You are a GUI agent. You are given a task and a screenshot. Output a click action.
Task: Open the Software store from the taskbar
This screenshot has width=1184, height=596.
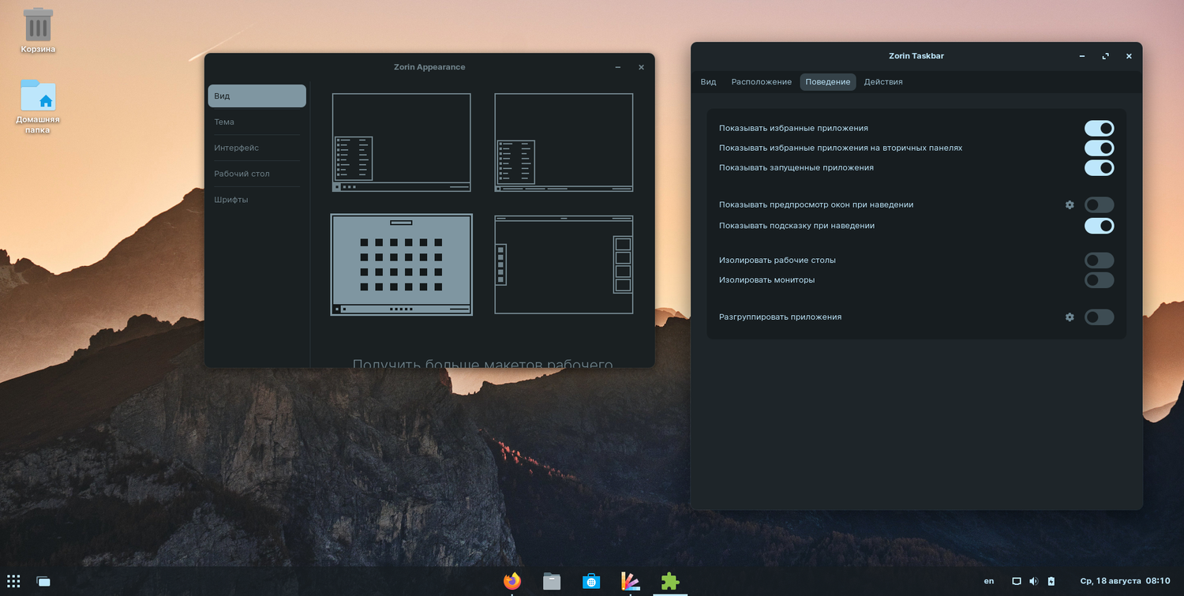(590, 581)
